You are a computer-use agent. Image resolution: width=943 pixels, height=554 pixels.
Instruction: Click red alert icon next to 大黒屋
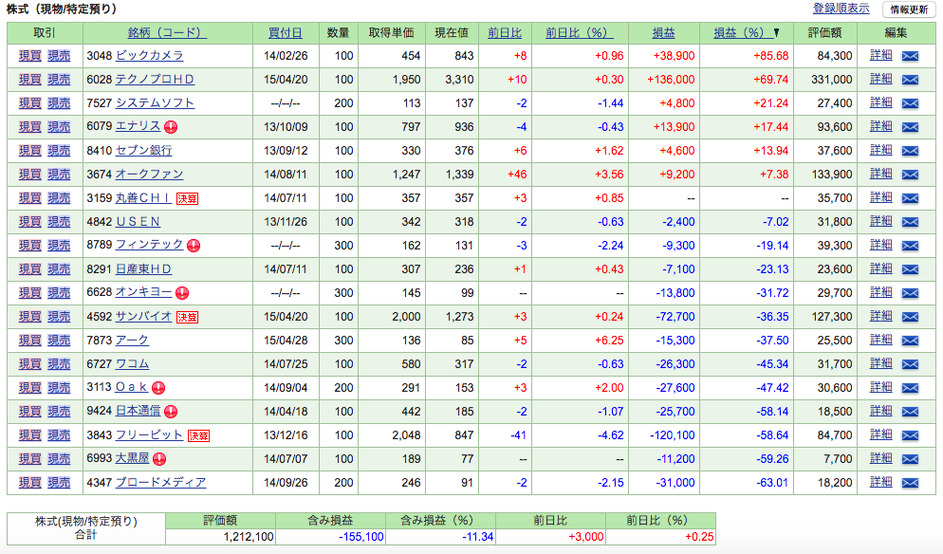point(159,459)
